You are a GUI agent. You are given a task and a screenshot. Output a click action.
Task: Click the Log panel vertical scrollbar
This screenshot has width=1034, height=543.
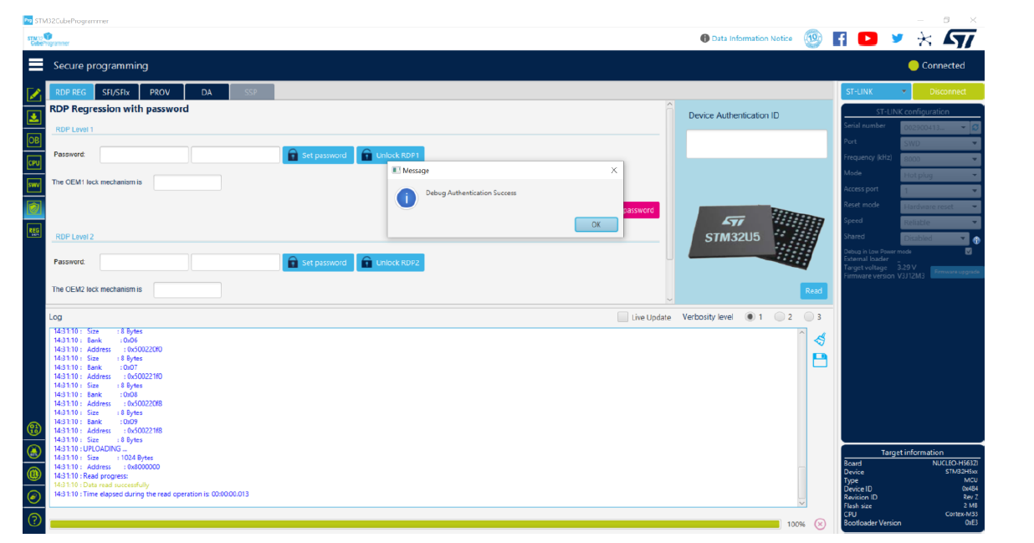pyautogui.click(x=802, y=417)
